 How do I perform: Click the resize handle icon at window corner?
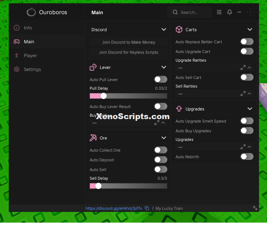tap(255, 208)
